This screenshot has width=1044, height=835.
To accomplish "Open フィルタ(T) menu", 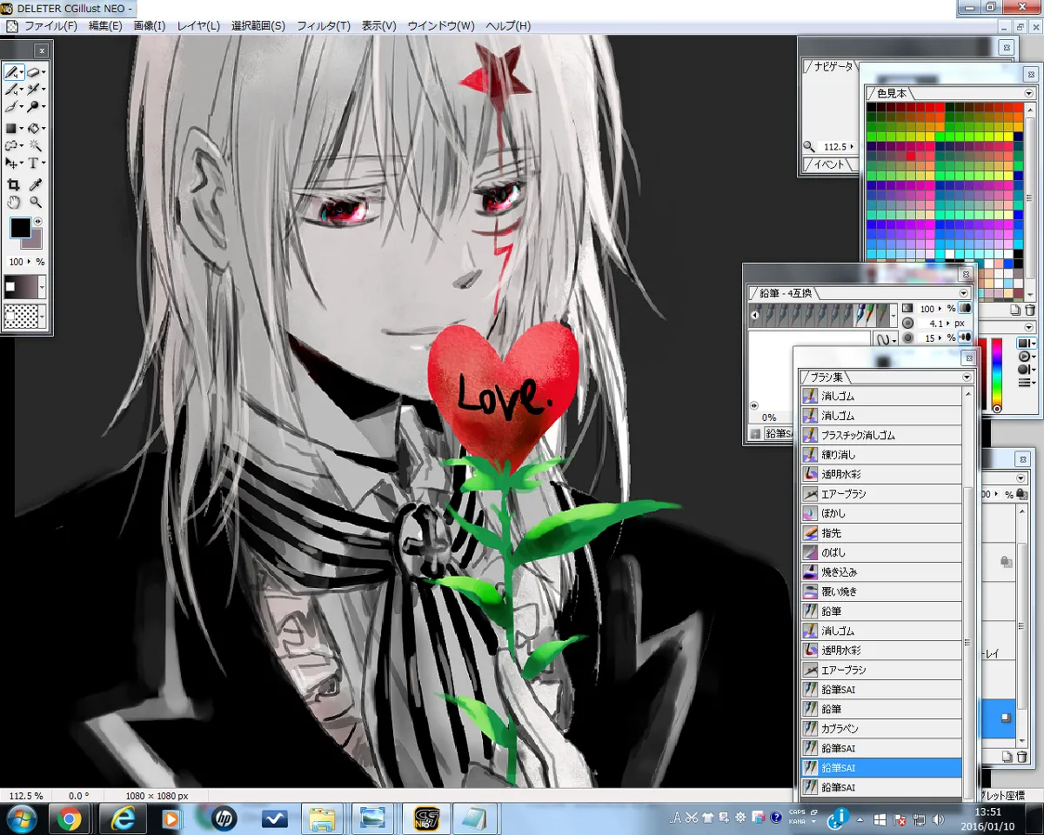I will click(x=324, y=26).
